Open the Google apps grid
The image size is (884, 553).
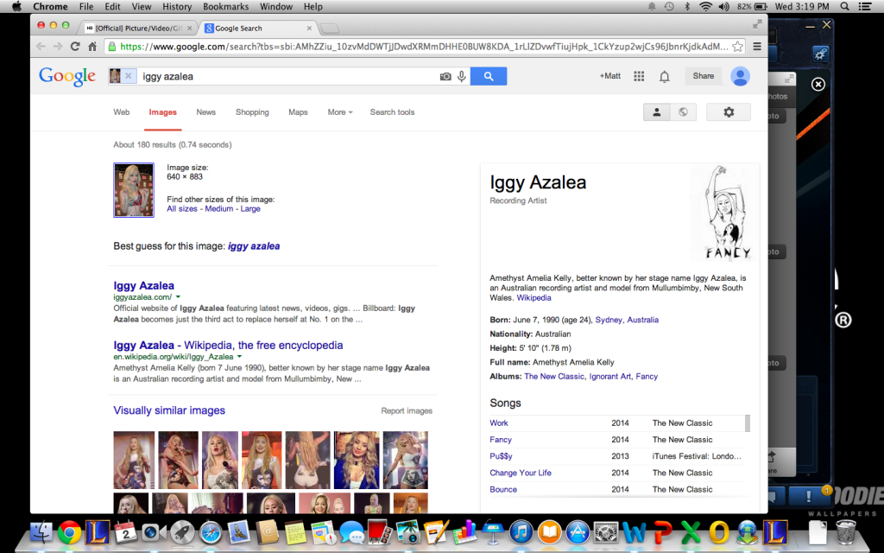point(639,76)
